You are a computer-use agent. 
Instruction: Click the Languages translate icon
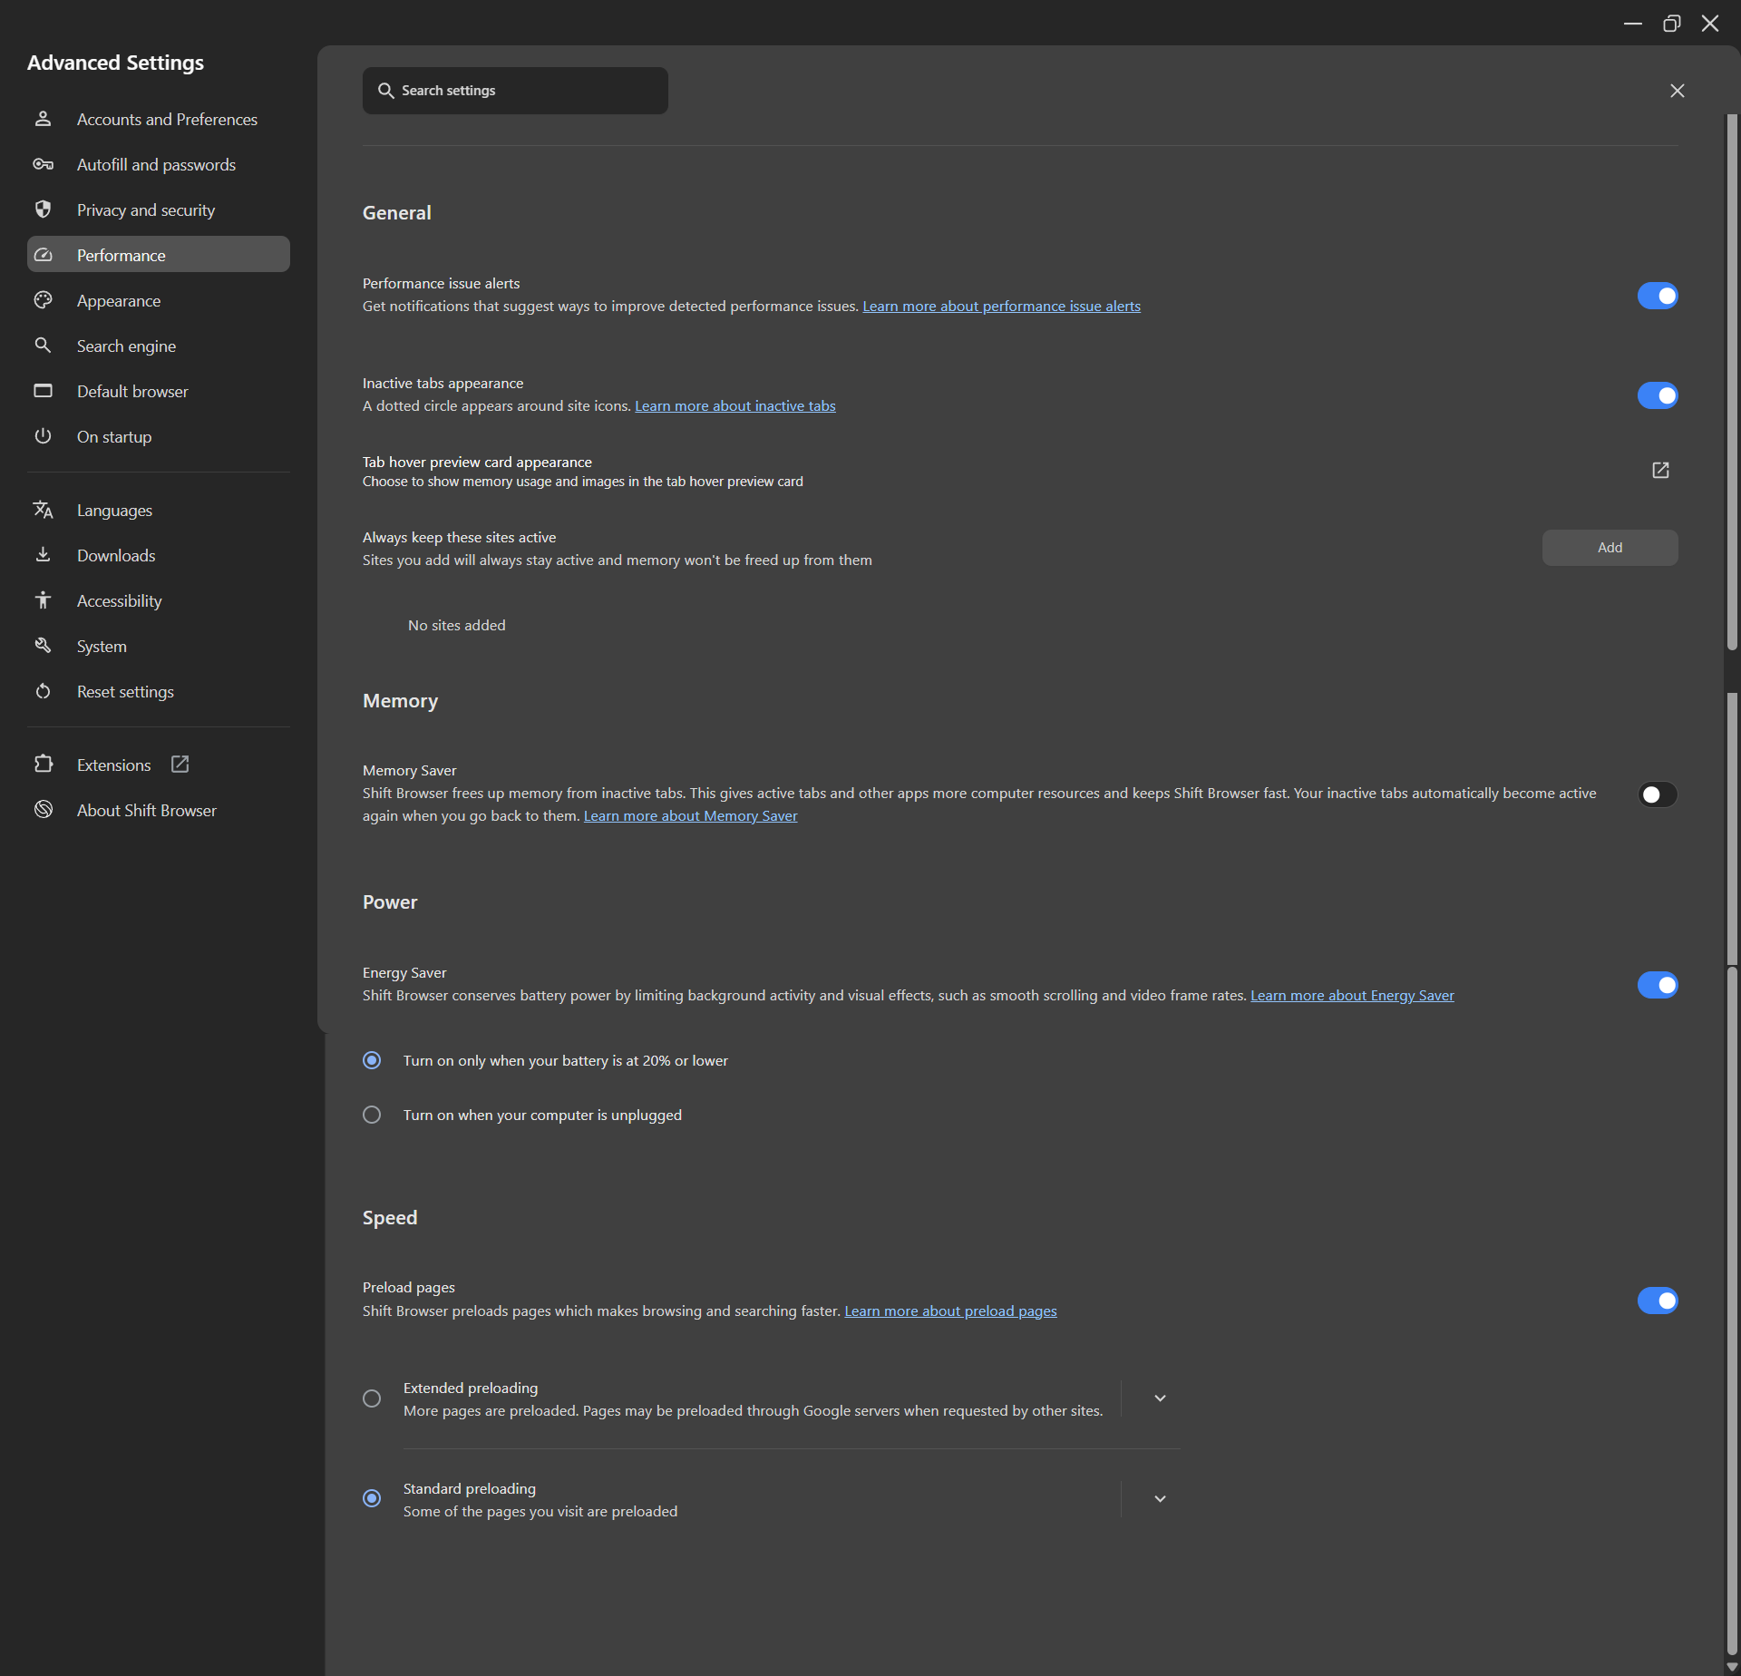point(43,510)
